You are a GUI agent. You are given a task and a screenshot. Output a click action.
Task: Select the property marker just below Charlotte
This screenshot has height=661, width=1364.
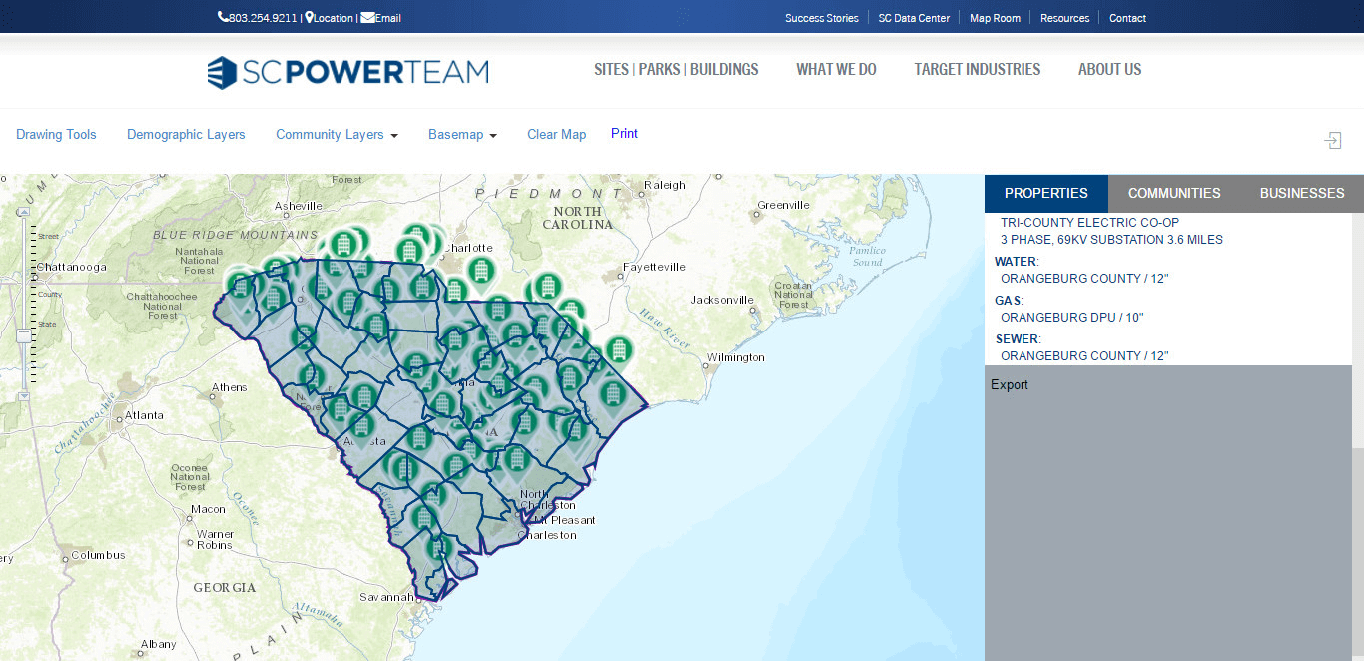point(480,269)
